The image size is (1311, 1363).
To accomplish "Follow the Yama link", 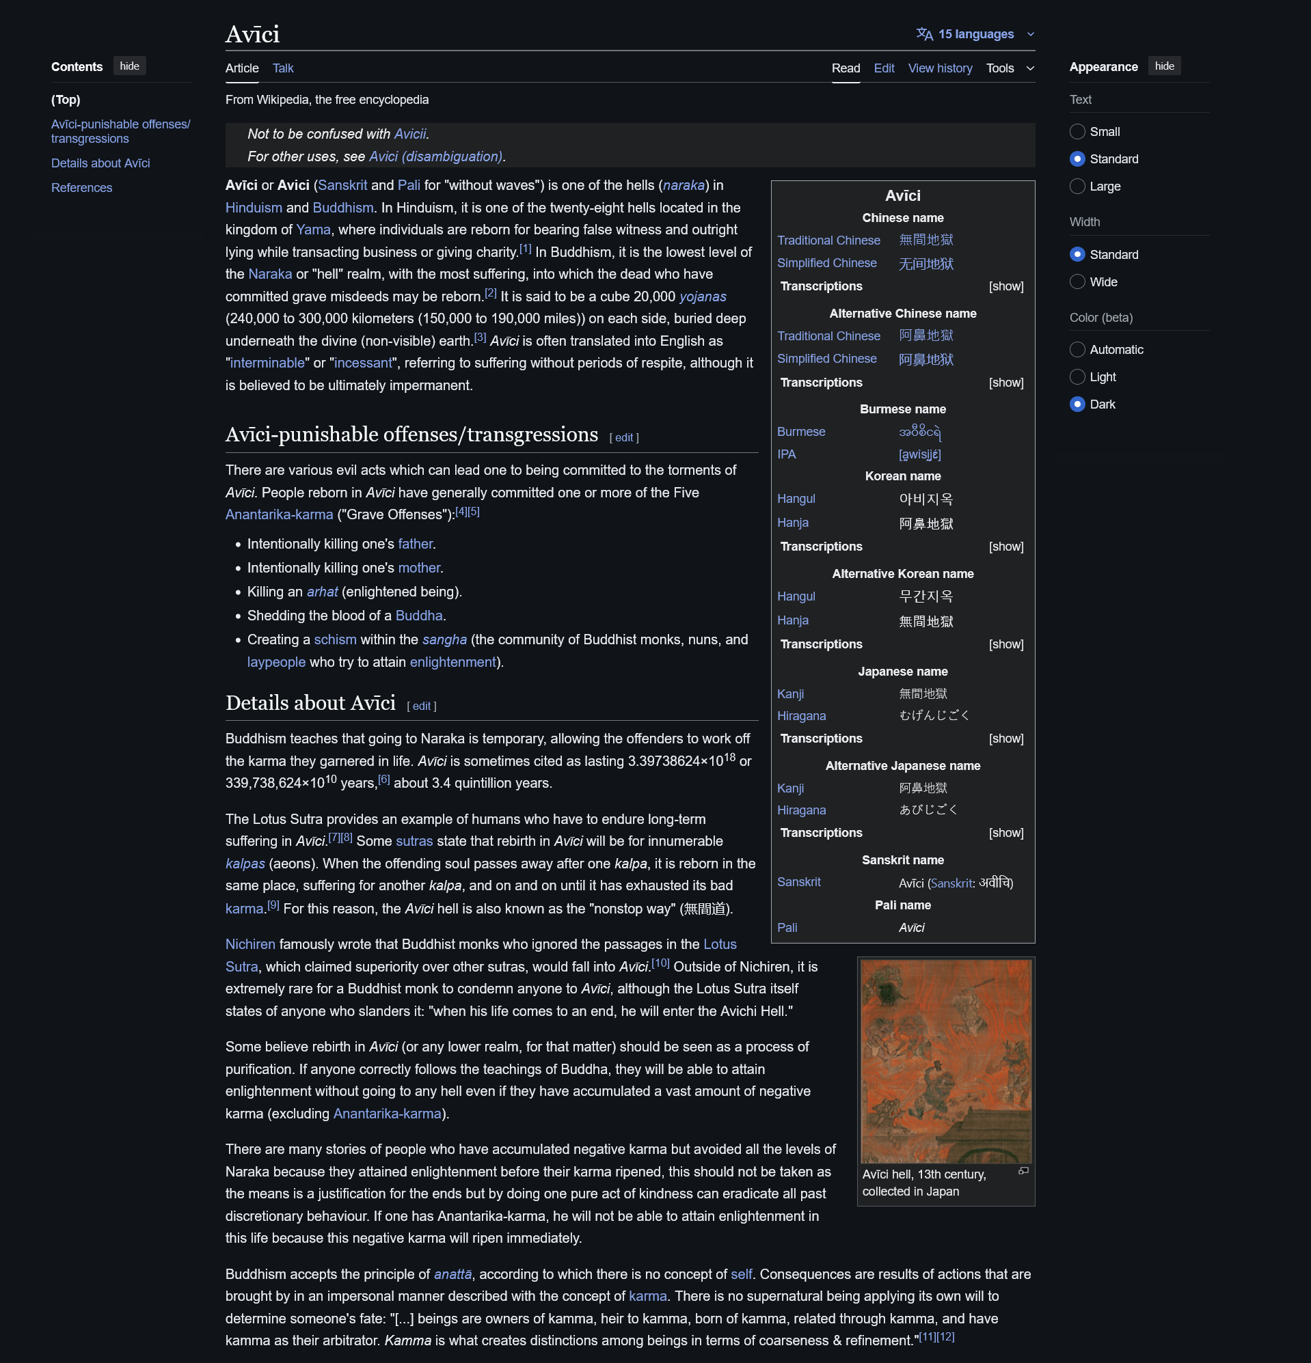I will coord(313,230).
